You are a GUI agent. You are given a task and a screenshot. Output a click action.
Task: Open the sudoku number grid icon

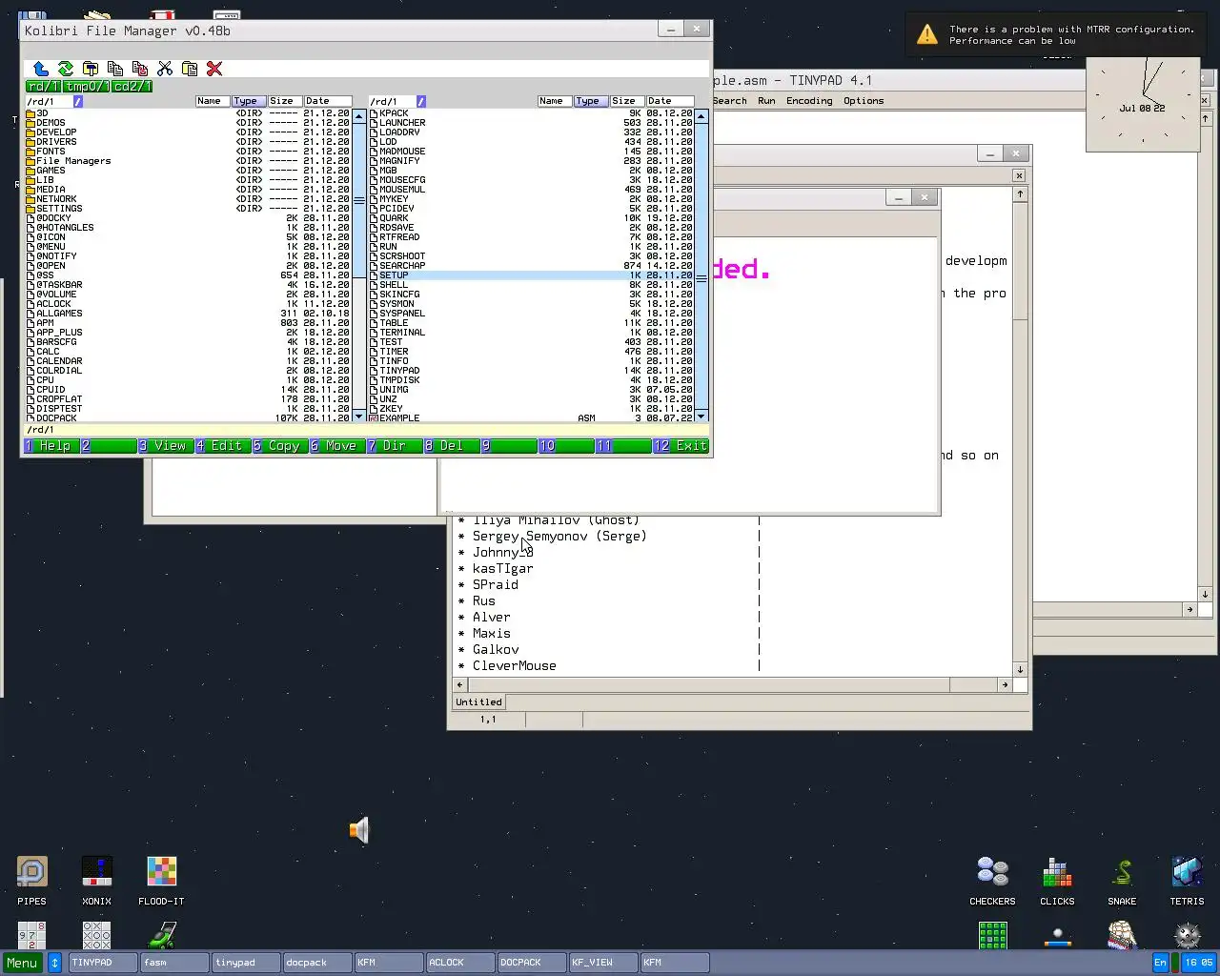tap(31, 935)
